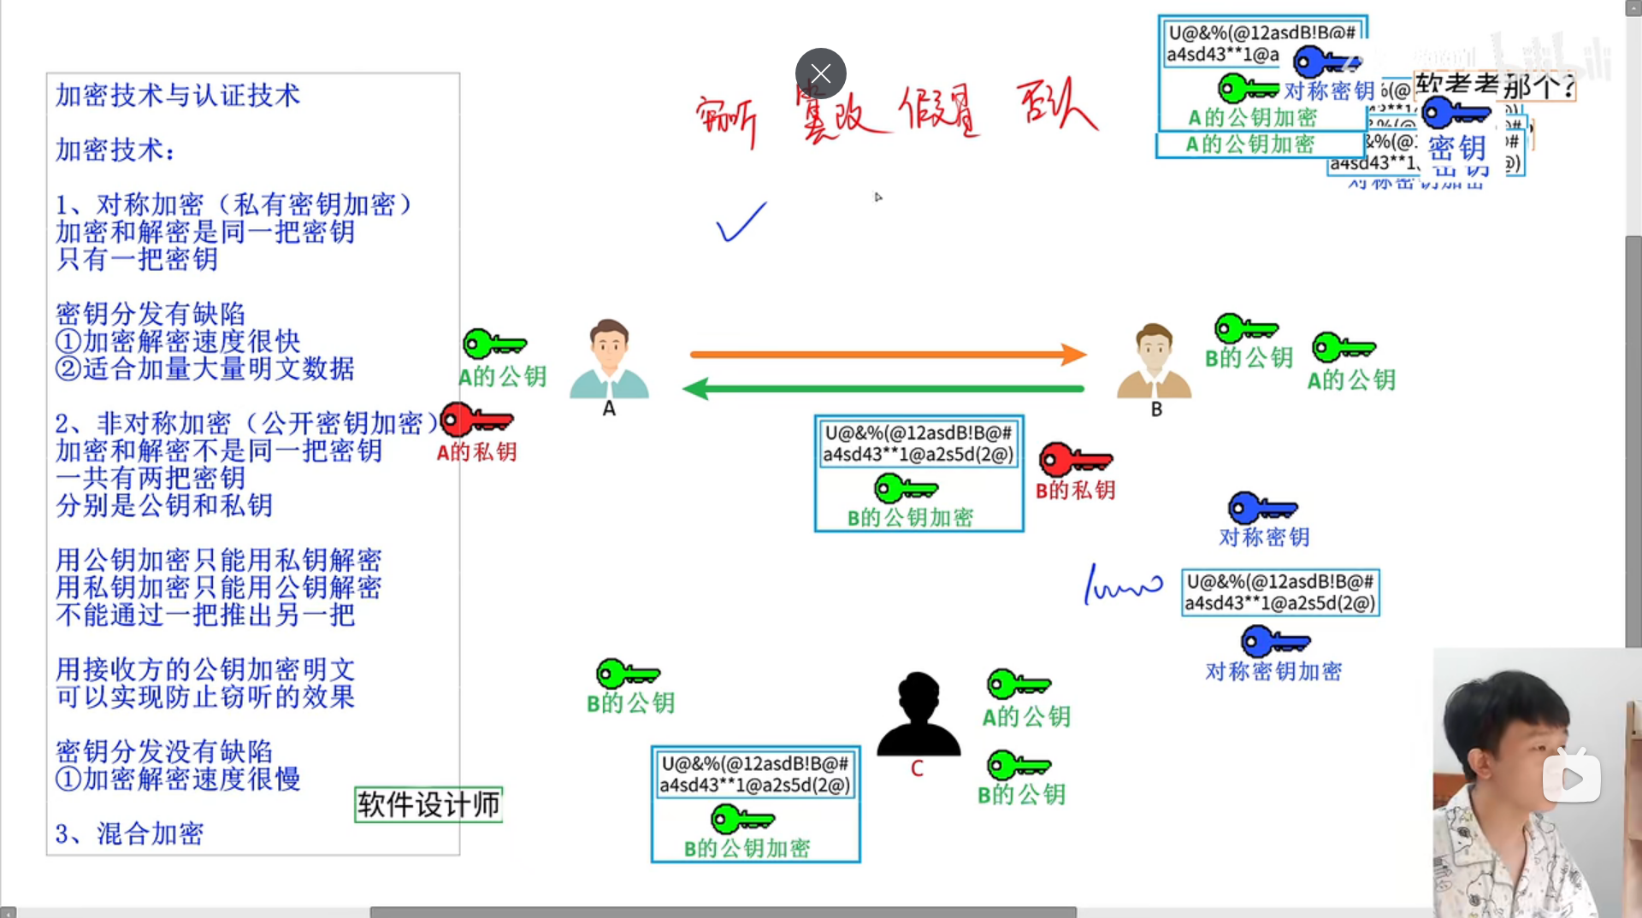Click the scroll-left arrow of the bottom scrollbar
This screenshot has height=918, width=1642.
click(8, 912)
